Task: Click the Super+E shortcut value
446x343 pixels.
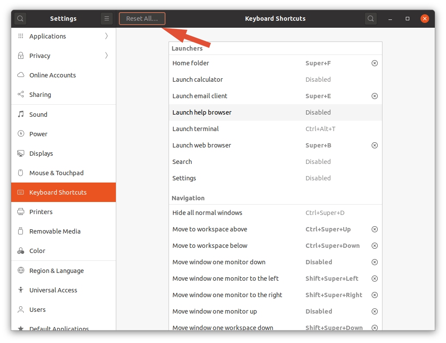Action: 318,96
